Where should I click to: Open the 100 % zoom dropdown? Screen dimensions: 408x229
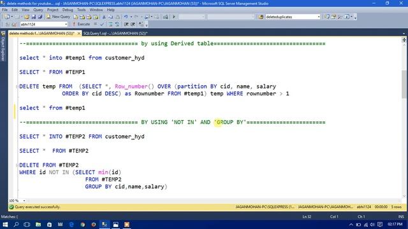tap(24, 201)
